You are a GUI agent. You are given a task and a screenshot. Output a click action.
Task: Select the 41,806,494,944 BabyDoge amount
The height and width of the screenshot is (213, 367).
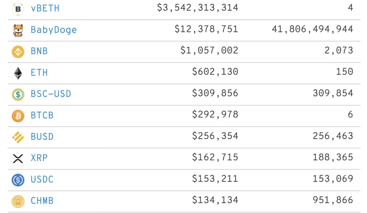click(313, 29)
